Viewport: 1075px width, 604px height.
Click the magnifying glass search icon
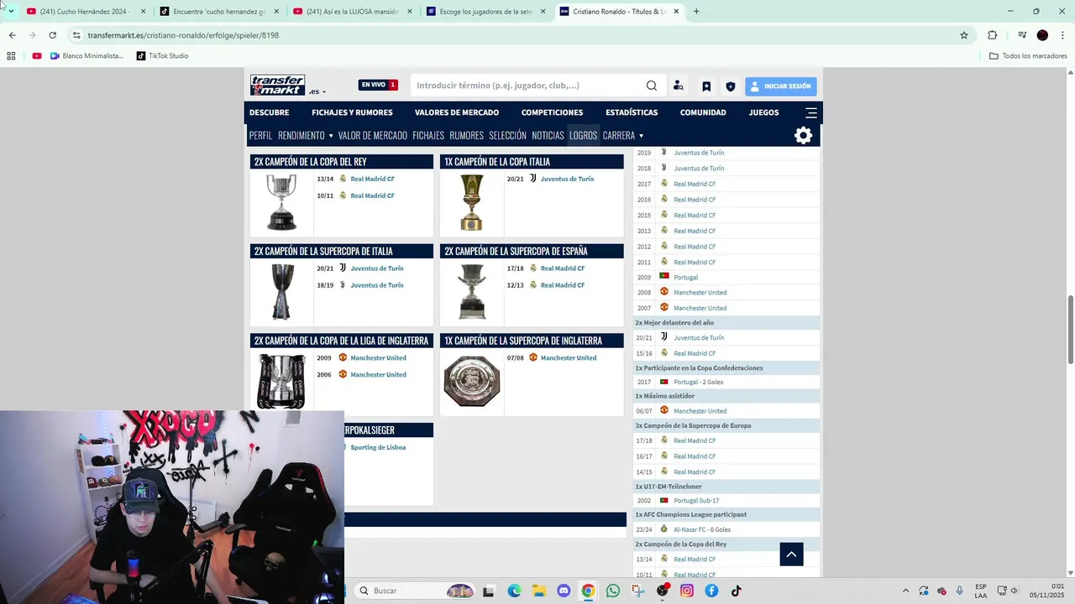652,86
